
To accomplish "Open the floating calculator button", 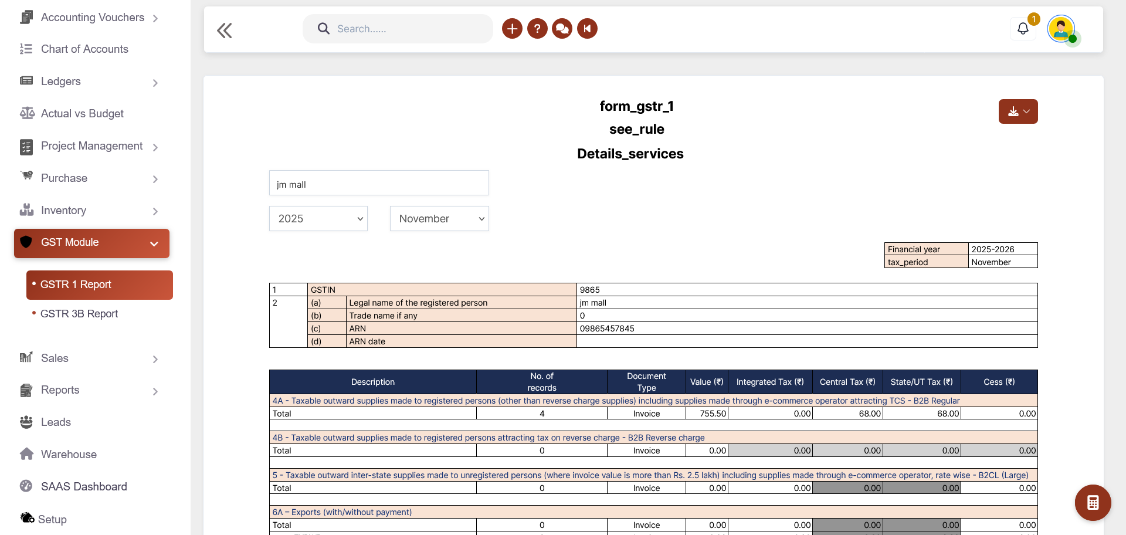I will pyautogui.click(x=1093, y=503).
